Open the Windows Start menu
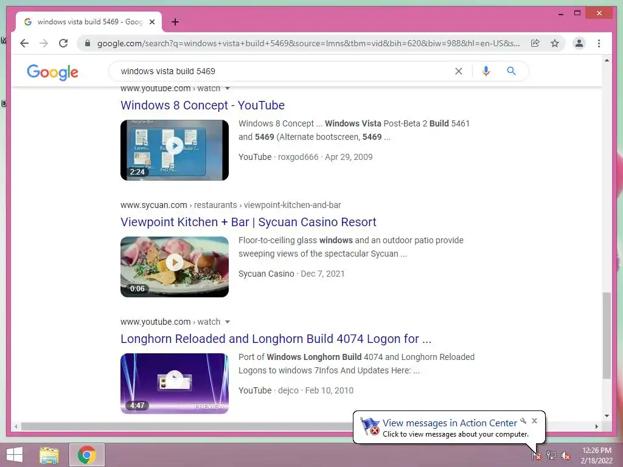This screenshot has width=623, height=467. pyautogui.click(x=15, y=455)
